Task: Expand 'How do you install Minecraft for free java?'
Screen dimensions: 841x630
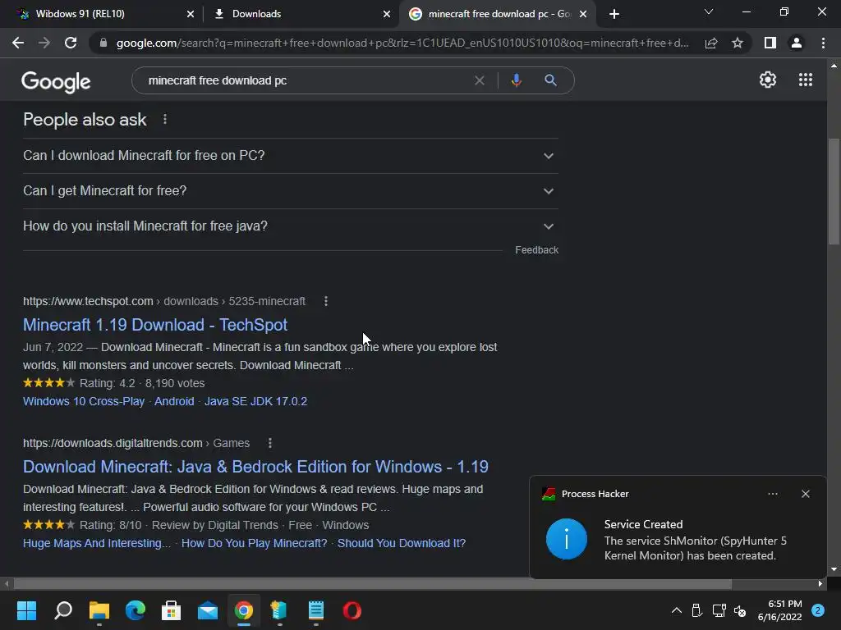Action: 291,226
